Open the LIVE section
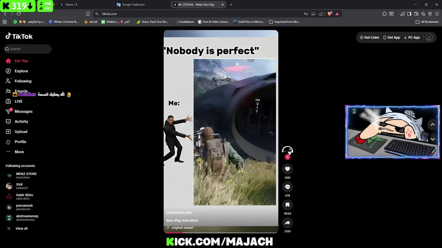The image size is (442, 248). 14,101
